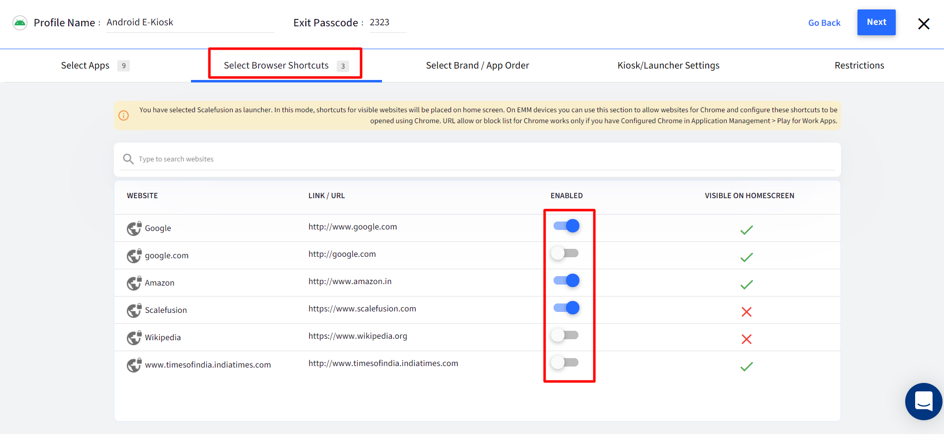Click the green checkmark in Google row
The height and width of the screenshot is (448, 944).
(x=747, y=230)
